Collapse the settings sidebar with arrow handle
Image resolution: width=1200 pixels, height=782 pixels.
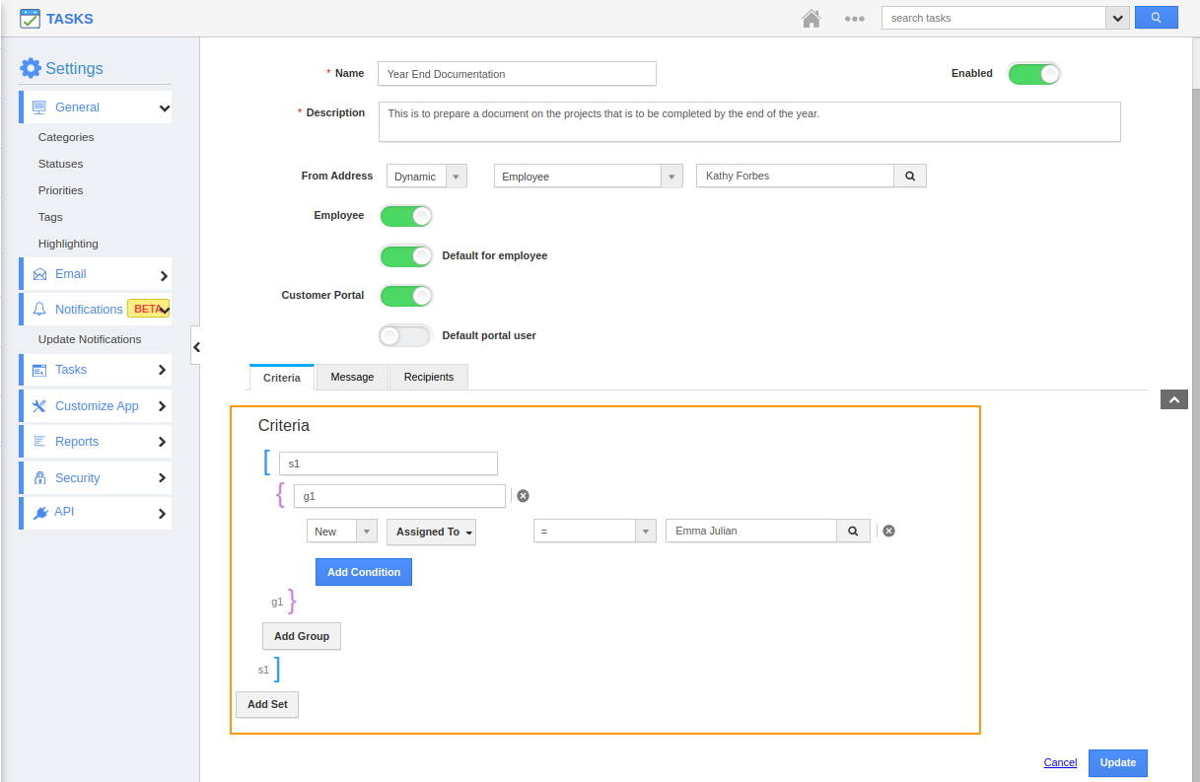click(x=196, y=347)
